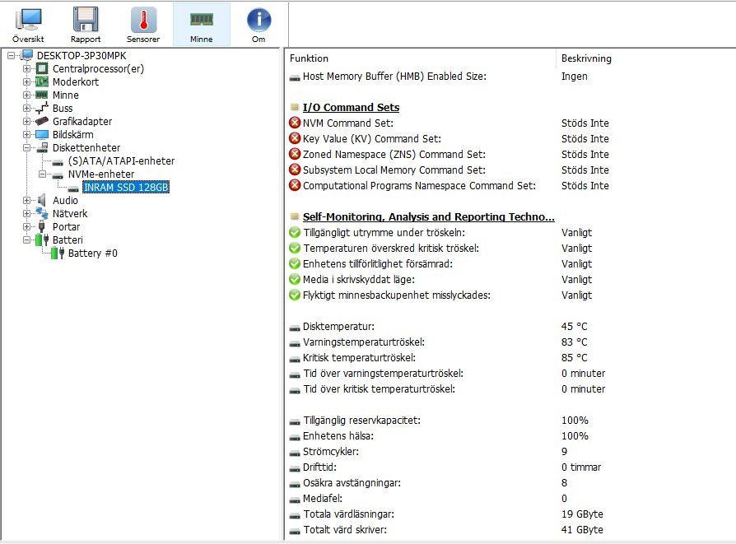Select the NVMe-enheter tree item
Viewport: 736px width, 544px height.
click(101, 174)
